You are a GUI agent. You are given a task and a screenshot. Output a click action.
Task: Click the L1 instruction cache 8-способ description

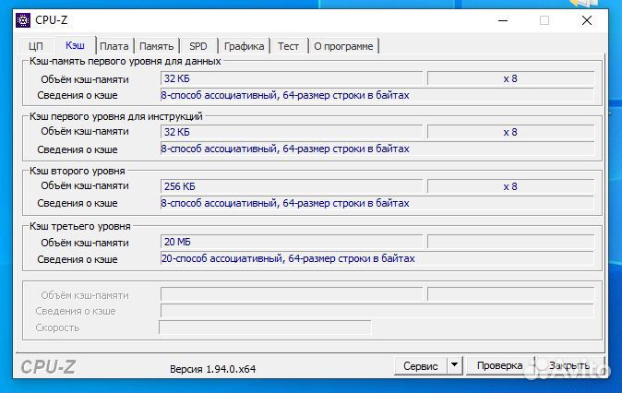(x=377, y=149)
